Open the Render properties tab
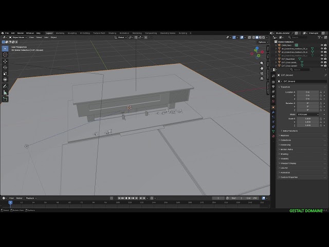 273,82
